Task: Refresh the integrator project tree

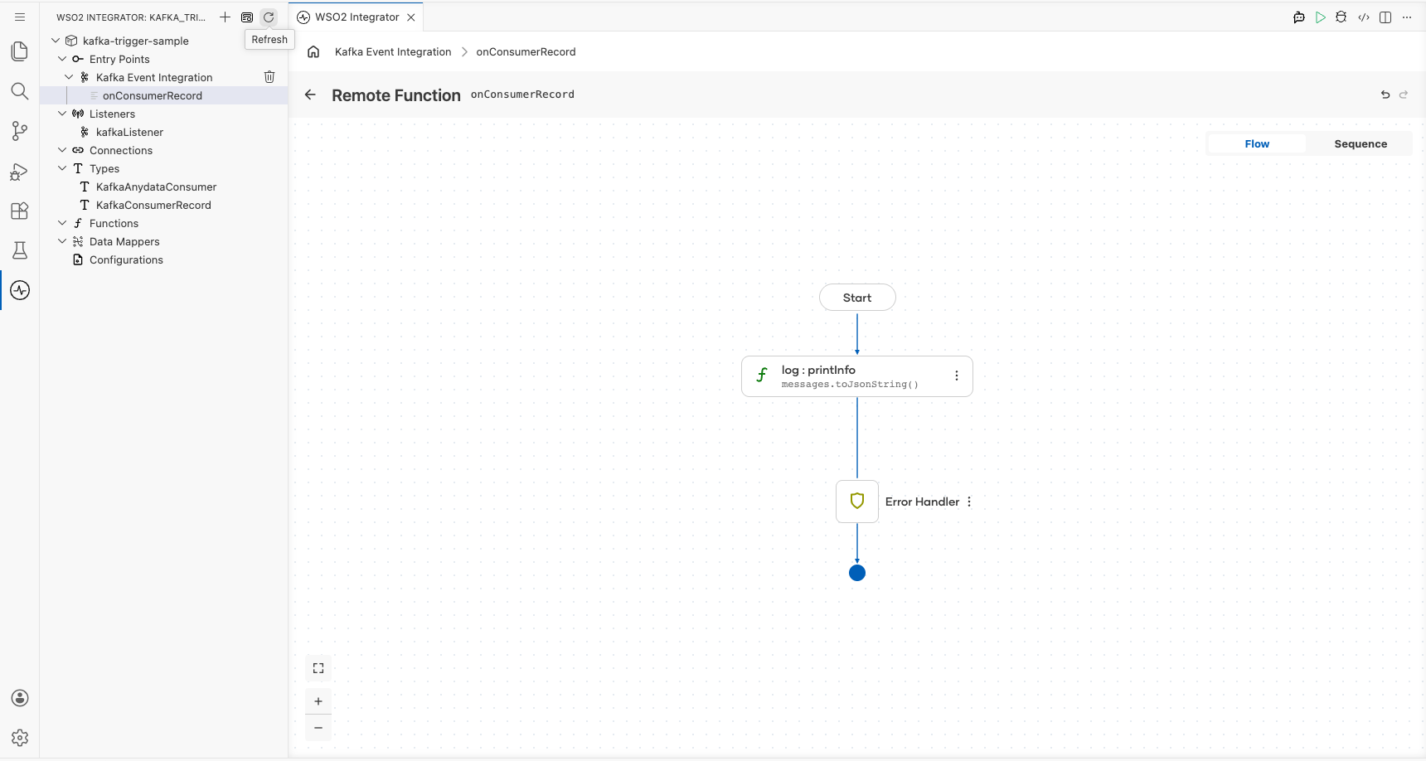Action: click(x=269, y=17)
